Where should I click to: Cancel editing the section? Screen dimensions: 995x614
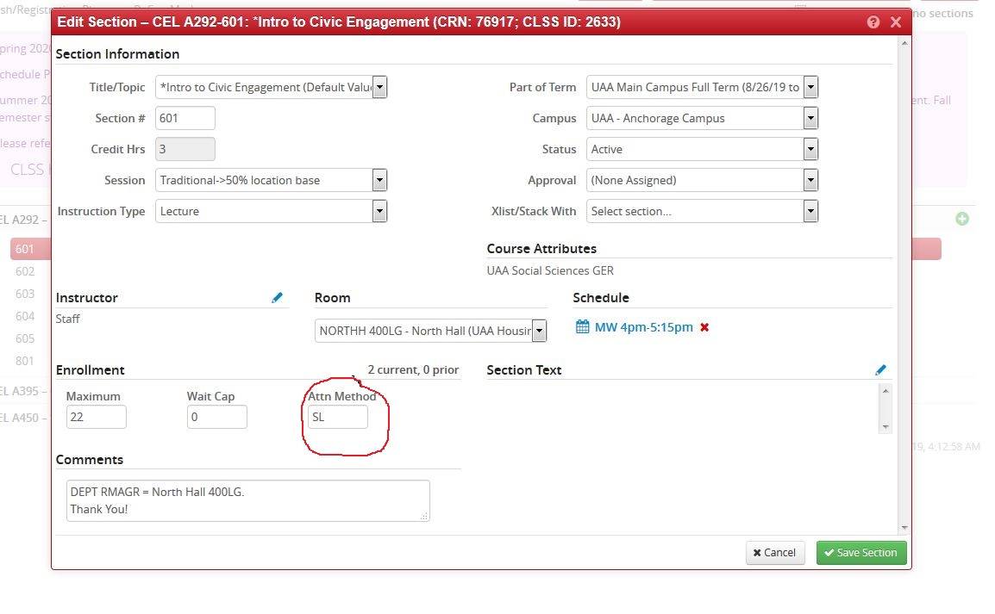[774, 552]
